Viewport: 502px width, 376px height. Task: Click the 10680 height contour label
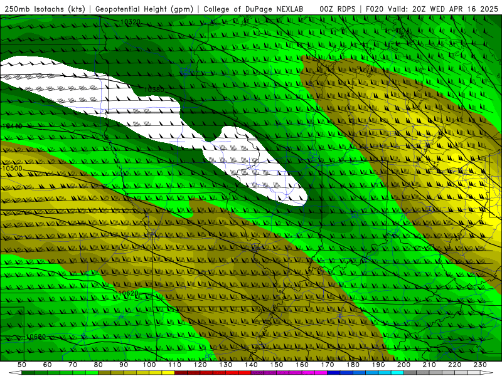coord(36,337)
